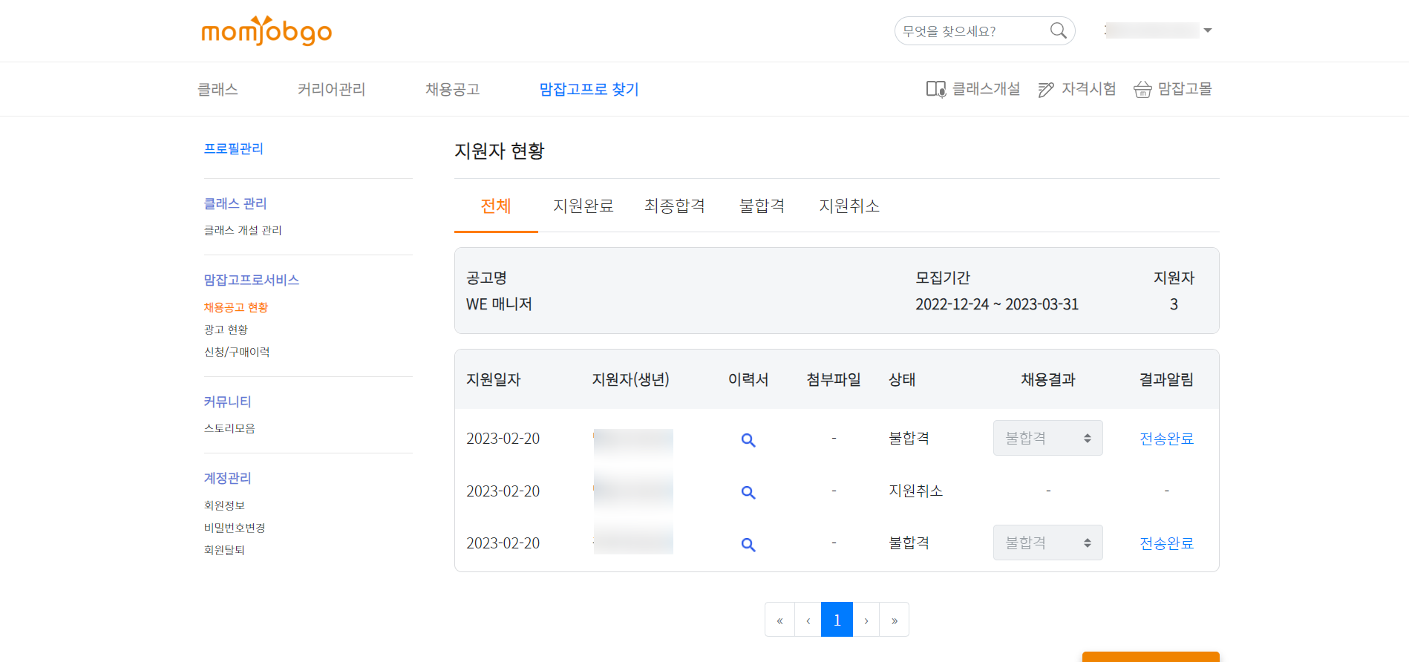Switch to the 지원완료 tab
This screenshot has height=662, width=1409.
click(583, 206)
